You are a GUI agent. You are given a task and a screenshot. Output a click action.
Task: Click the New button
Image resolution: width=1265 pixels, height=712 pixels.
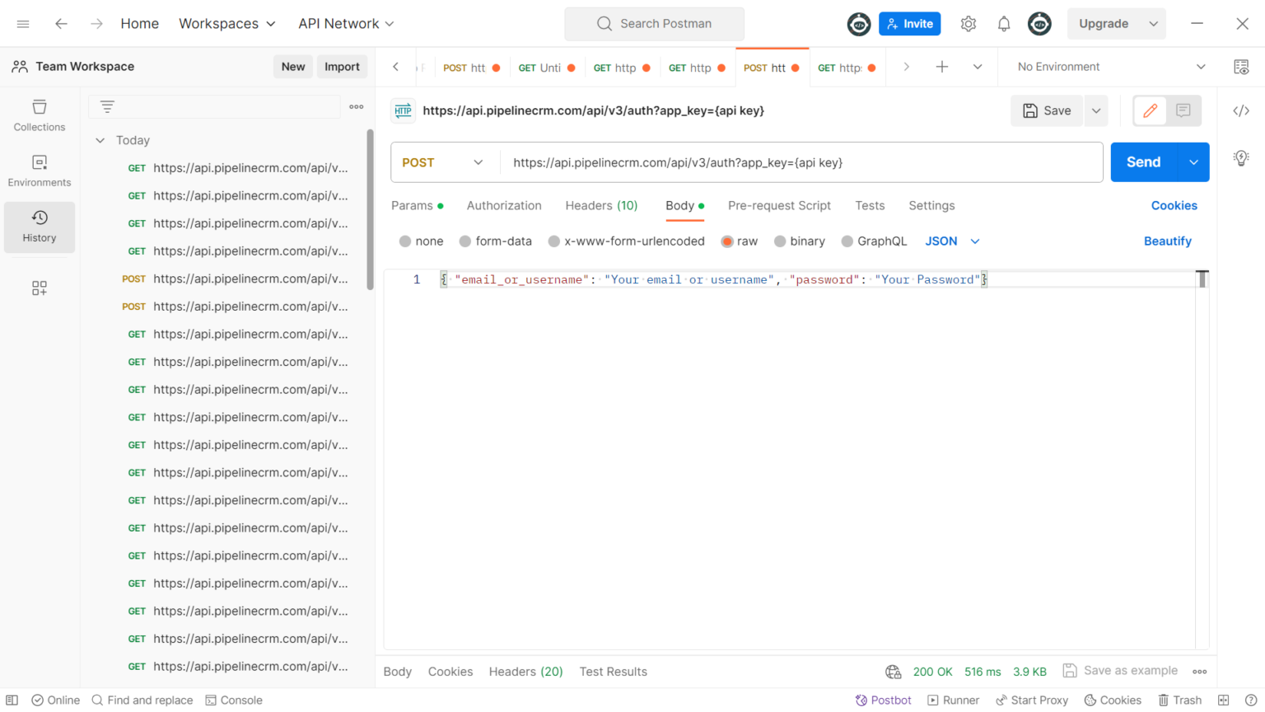pos(293,67)
